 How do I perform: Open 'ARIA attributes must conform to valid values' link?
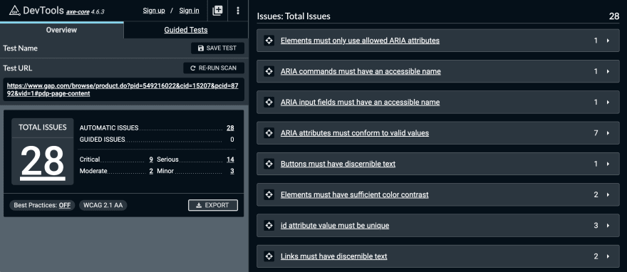pos(355,132)
